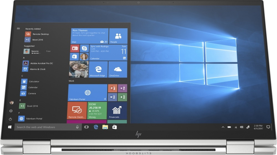Click the letter A app list header

tap(24, 58)
